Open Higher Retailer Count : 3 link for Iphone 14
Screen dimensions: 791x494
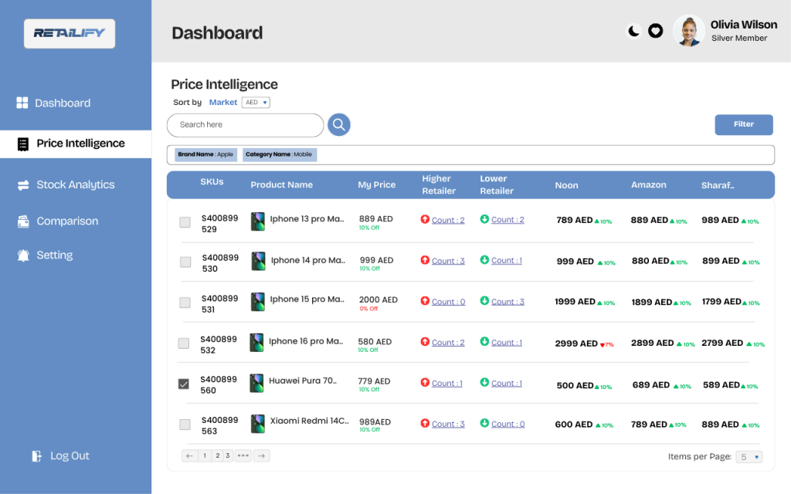(448, 261)
